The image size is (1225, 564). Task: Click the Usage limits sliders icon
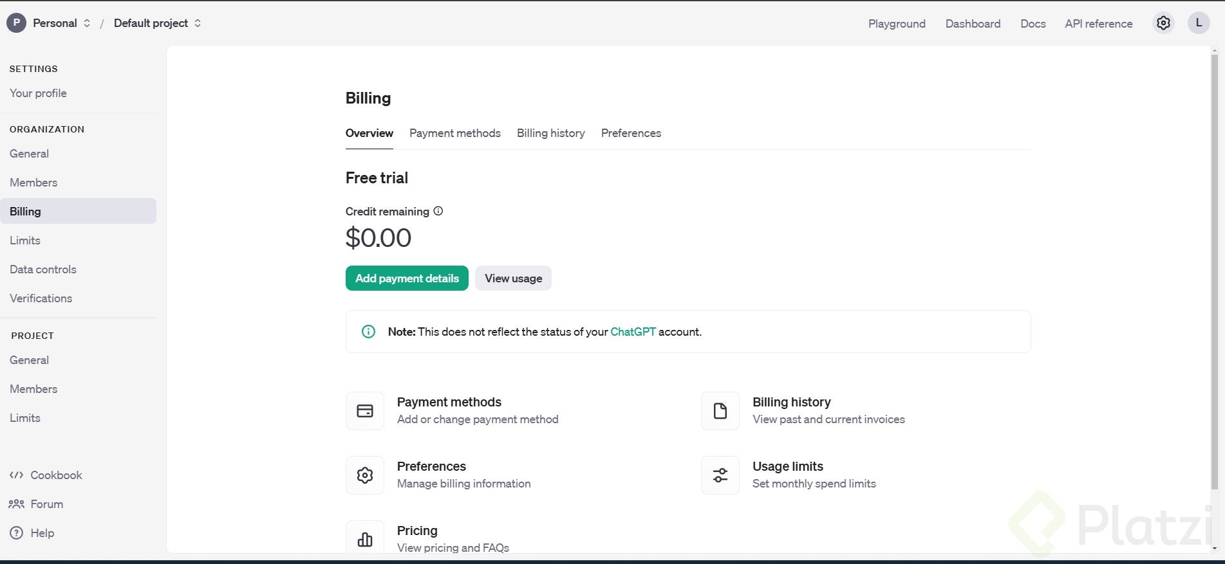point(720,475)
